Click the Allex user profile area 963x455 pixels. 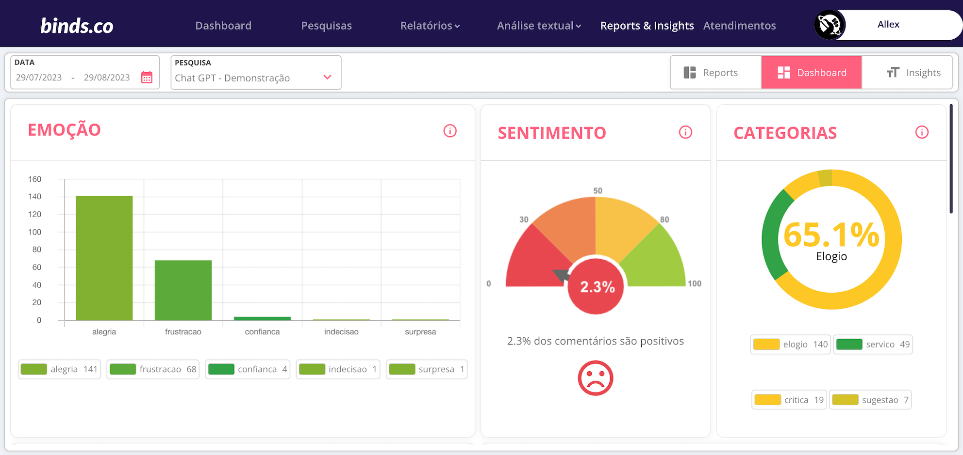click(888, 24)
